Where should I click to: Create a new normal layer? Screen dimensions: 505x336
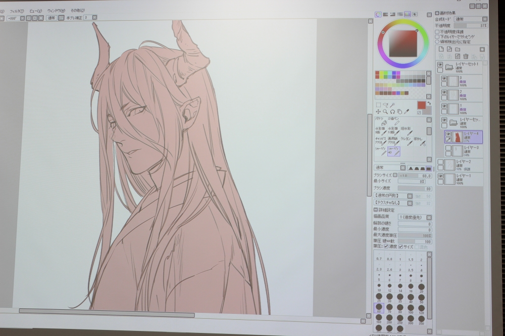click(441, 49)
